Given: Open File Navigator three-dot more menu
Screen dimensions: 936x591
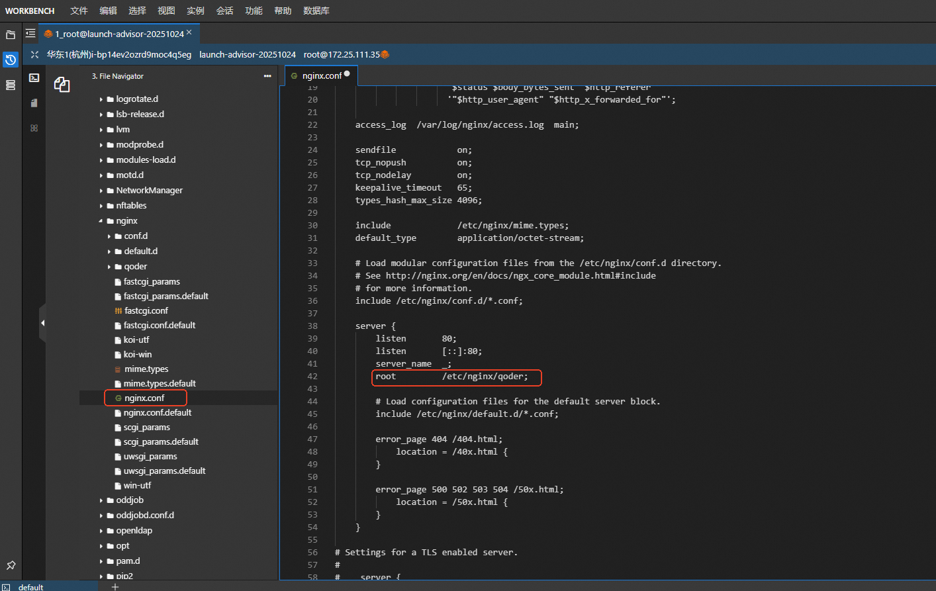Looking at the screenshot, I should (267, 76).
